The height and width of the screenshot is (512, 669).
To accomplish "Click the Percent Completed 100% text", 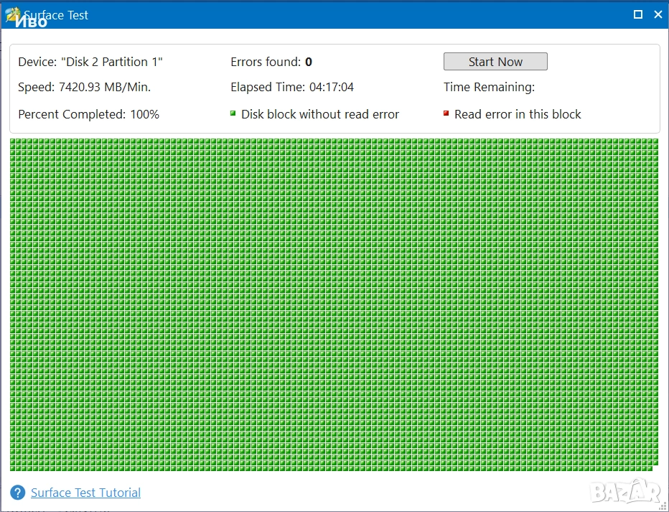I will pyautogui.click(x=88, y=114).
